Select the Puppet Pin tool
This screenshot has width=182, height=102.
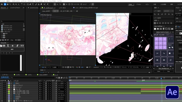pyautogui.click(x=48, y=4)
